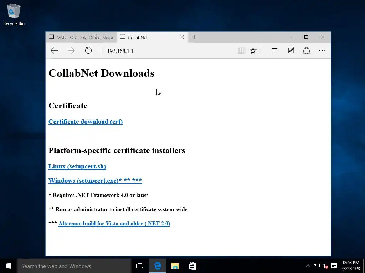Open the Share icon in Edge
The width and height of the screenshot is (365, 273).
[x=306, y=50]
